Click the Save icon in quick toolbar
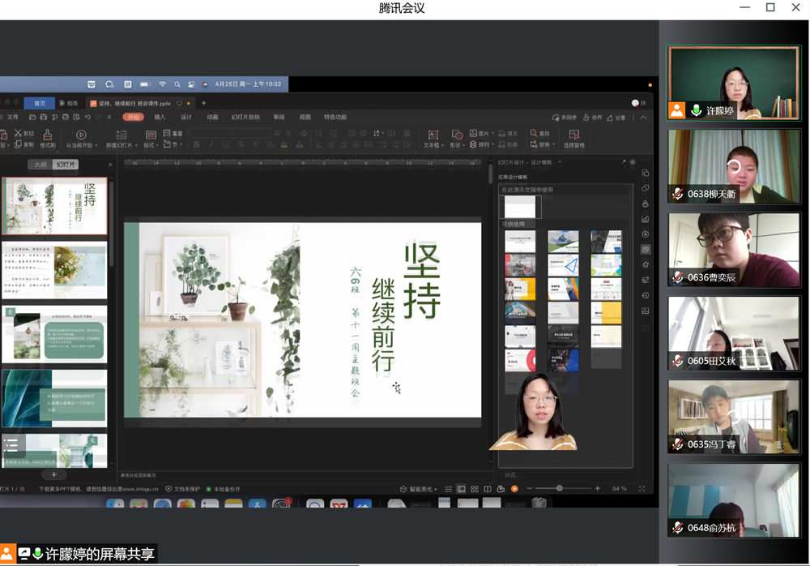The width and height of the screenshot is (810, 566). pos(44,117)
